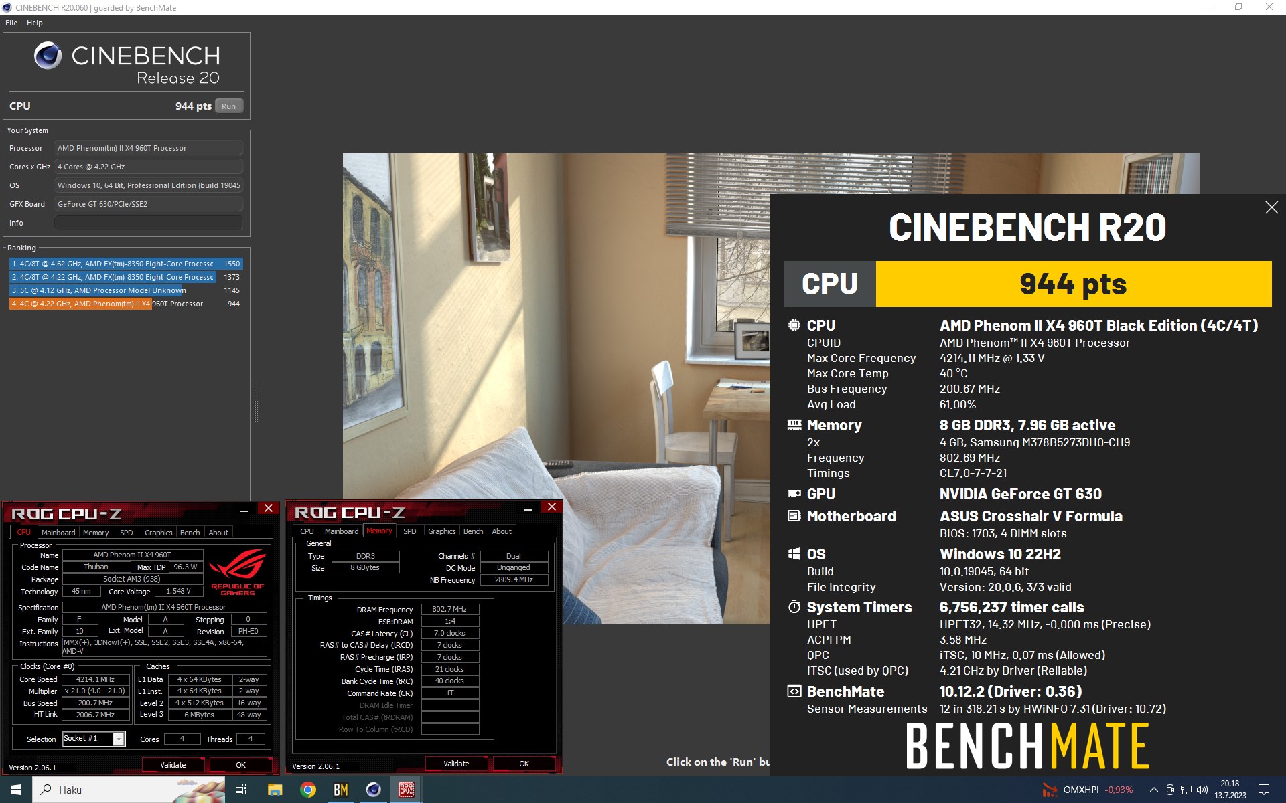Click the Memory module icon in BenchMate panel
Image resolution: width=1286 pixels, height=803 pixels.
click(794, 425)
